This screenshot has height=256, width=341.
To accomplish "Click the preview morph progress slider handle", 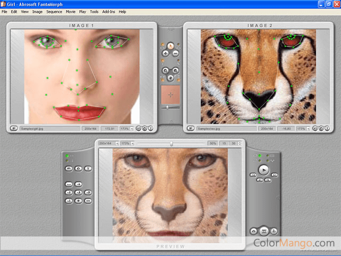I will [172, 143].
